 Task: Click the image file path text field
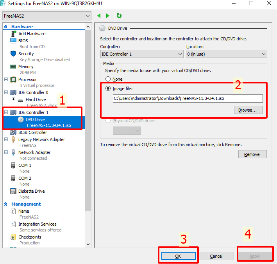coord(188,98)
